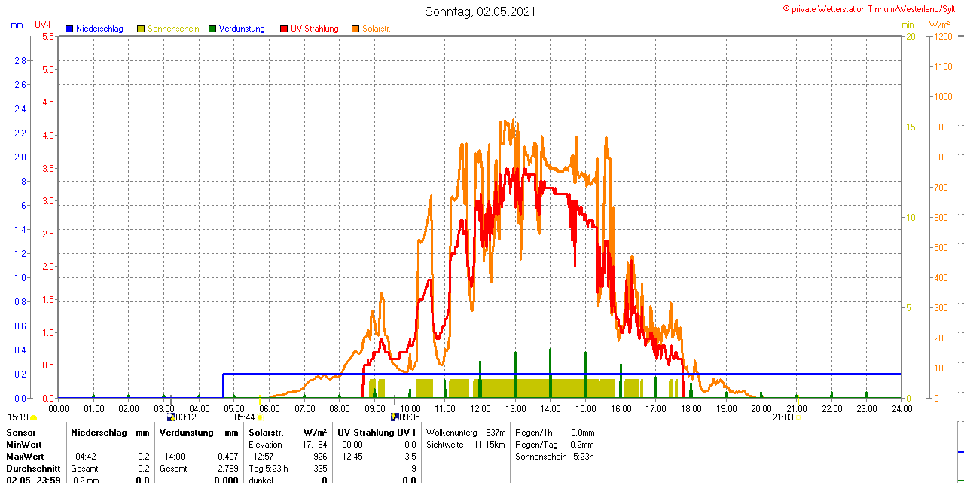Click the Wolkenunterg 637m reading
The width and height of the screenshot is (964, 483).
[x=465, y=433]
